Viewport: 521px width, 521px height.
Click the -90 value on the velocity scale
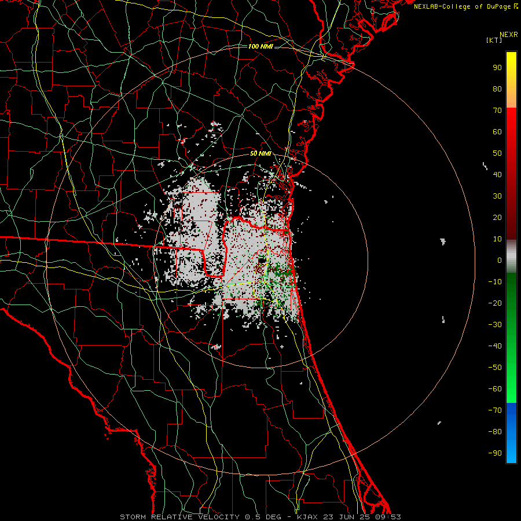495,453
